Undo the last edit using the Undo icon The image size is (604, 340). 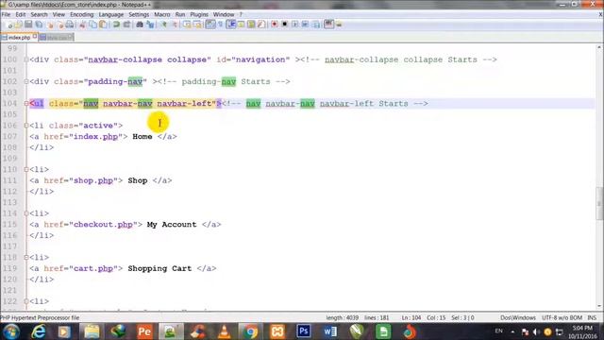tap(116, 25)
